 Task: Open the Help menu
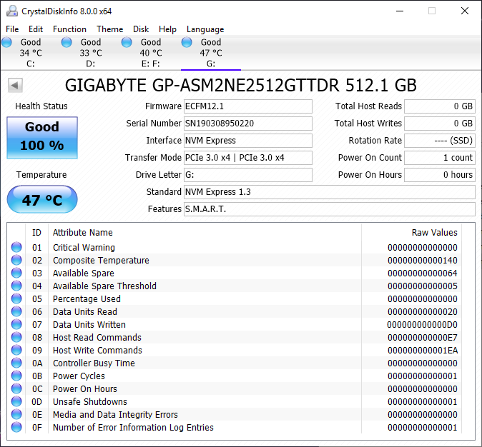pos(167,29)
